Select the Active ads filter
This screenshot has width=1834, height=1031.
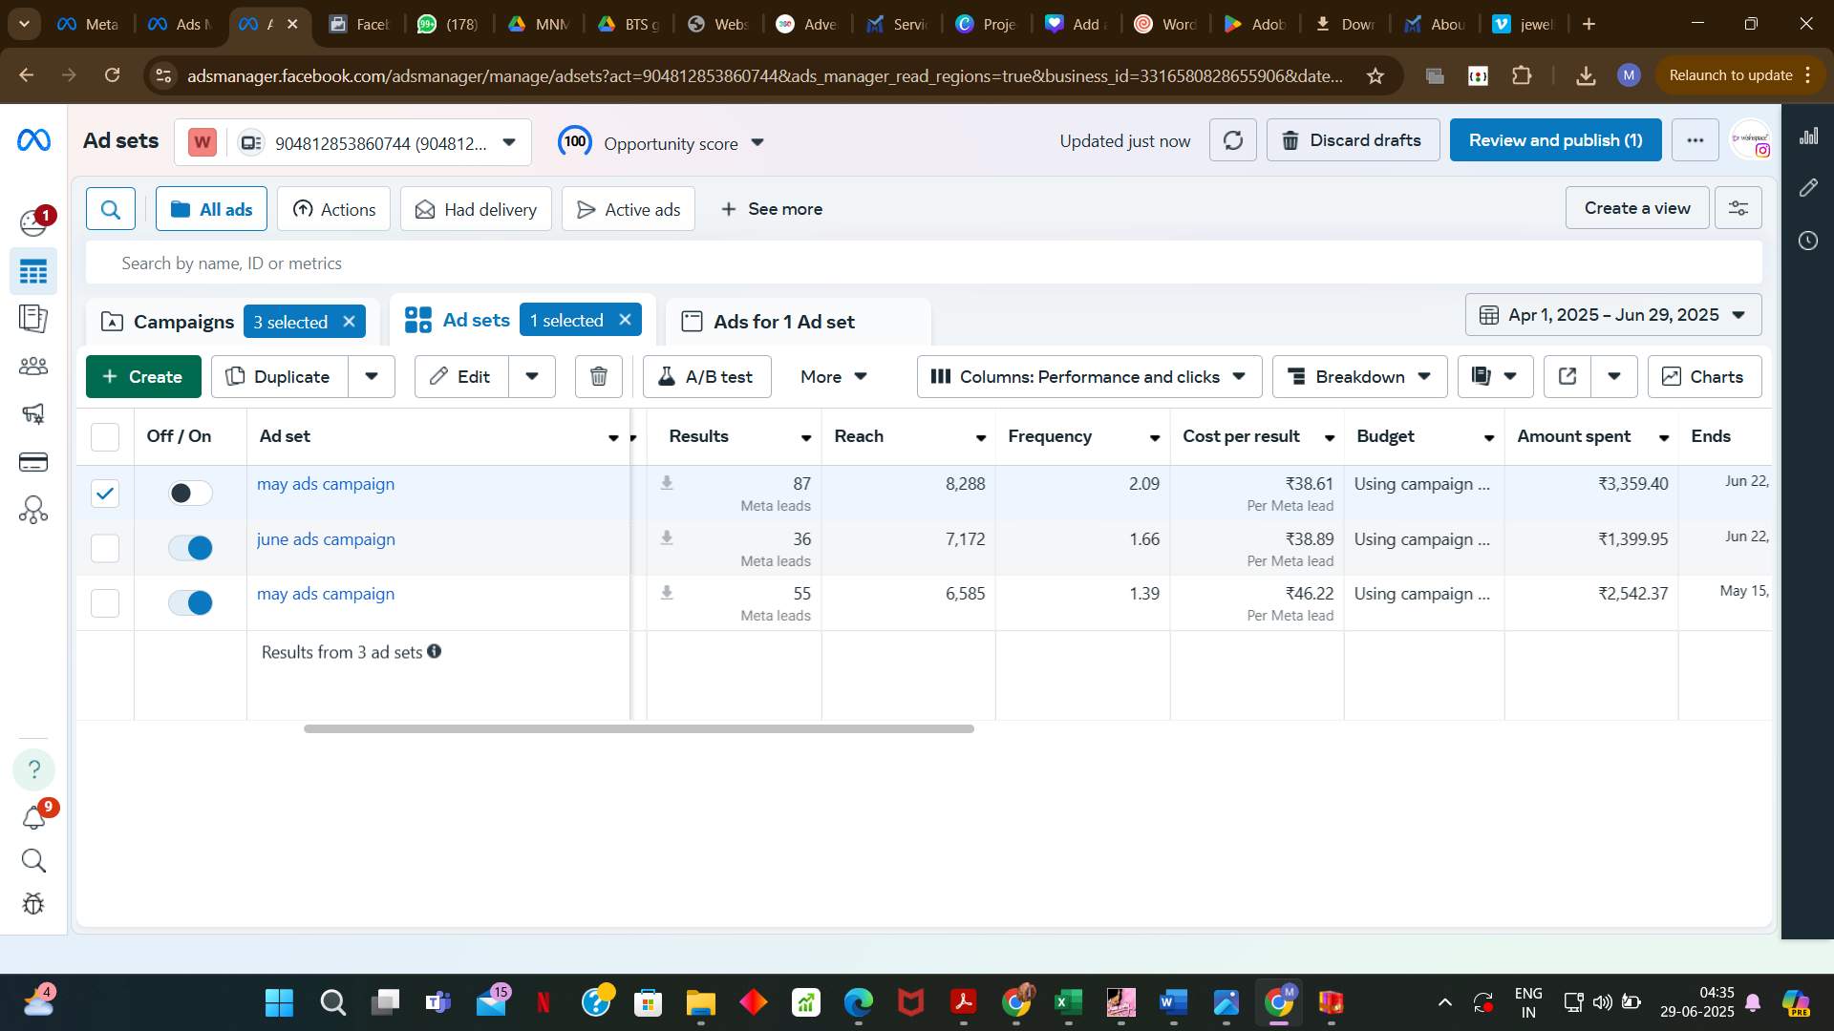point(629,209)
